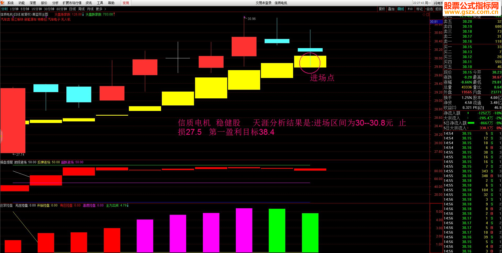
Task: Switch to the 发现 tab
Action: [126, 3]
